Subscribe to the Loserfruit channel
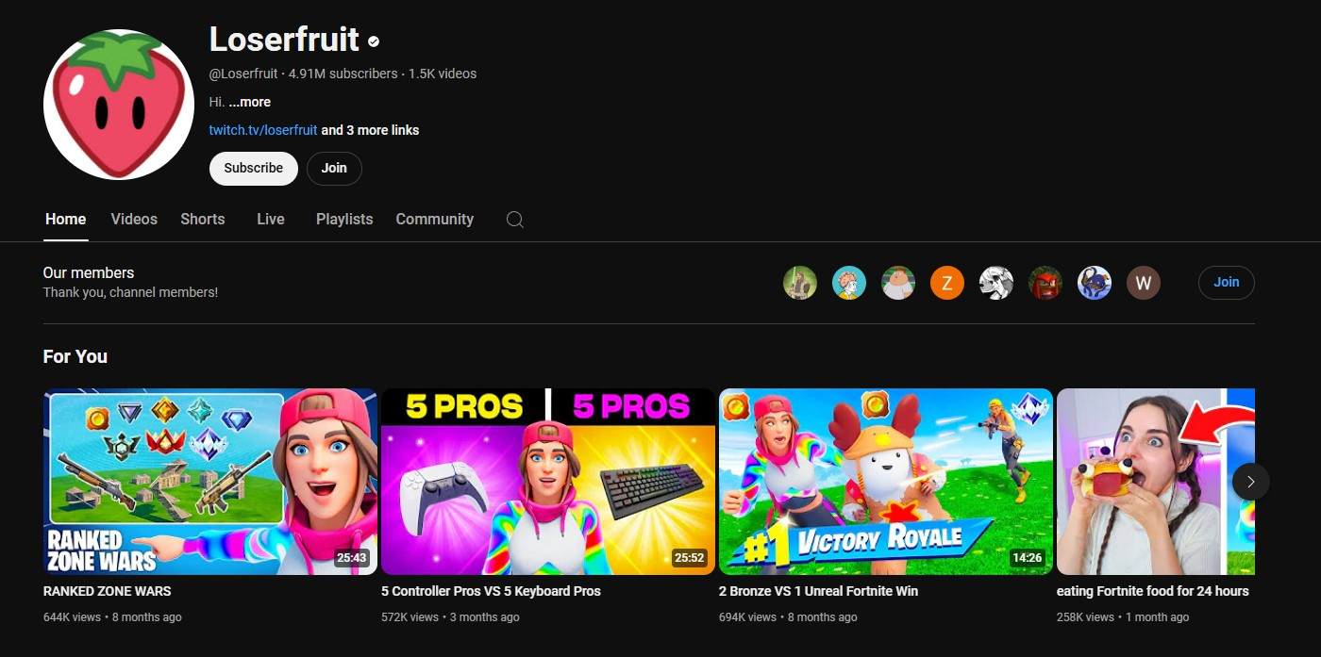 point(254,168)
